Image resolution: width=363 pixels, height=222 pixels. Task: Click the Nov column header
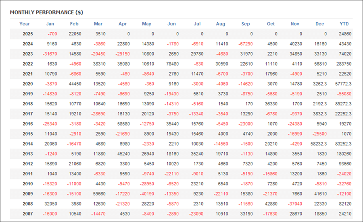point(295,24)
